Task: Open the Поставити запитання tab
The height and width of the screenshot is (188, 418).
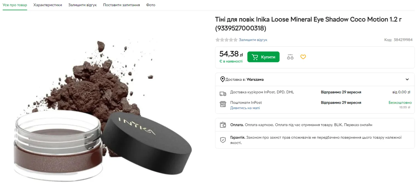Action: click(x=121, y=5)
